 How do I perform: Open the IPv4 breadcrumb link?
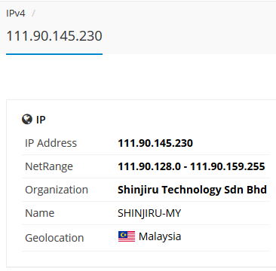16,14
